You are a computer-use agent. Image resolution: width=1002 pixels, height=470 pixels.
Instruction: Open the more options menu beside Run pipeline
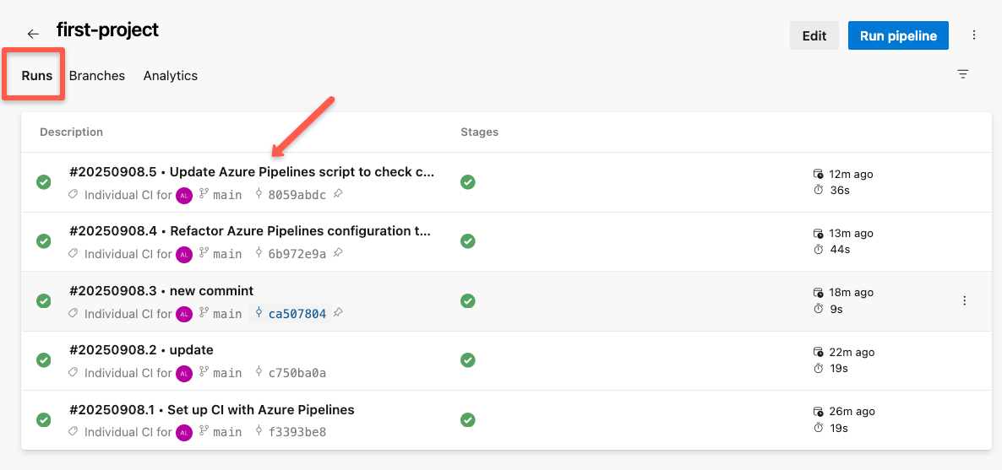[x=974, y=35]
